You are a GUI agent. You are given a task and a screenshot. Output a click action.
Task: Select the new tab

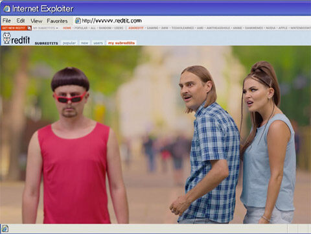click(x=85, y=43)
